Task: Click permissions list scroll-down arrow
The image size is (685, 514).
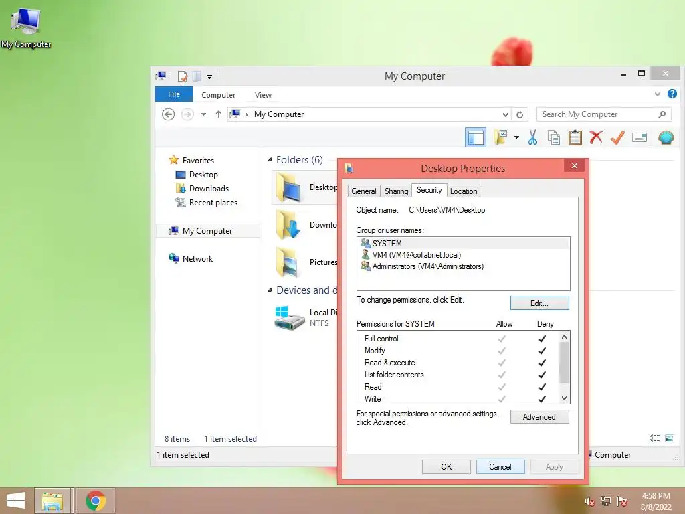Action: 564,398
